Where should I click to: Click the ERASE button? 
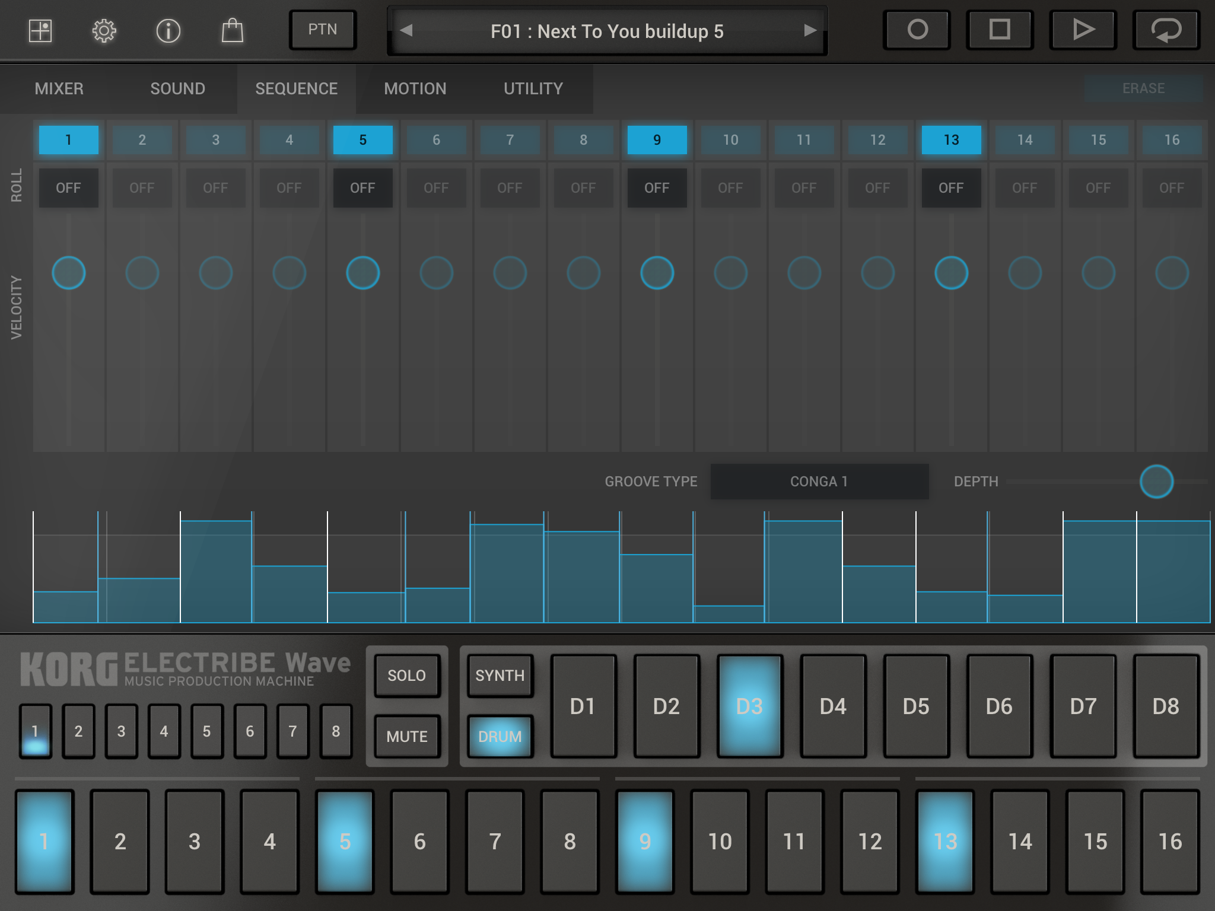click(x=1143, y=88)
